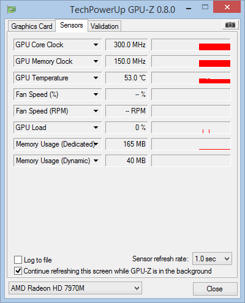245x303 pixels.
Task: Switch to the Validation tab
Action: click(x=104, y=26)
